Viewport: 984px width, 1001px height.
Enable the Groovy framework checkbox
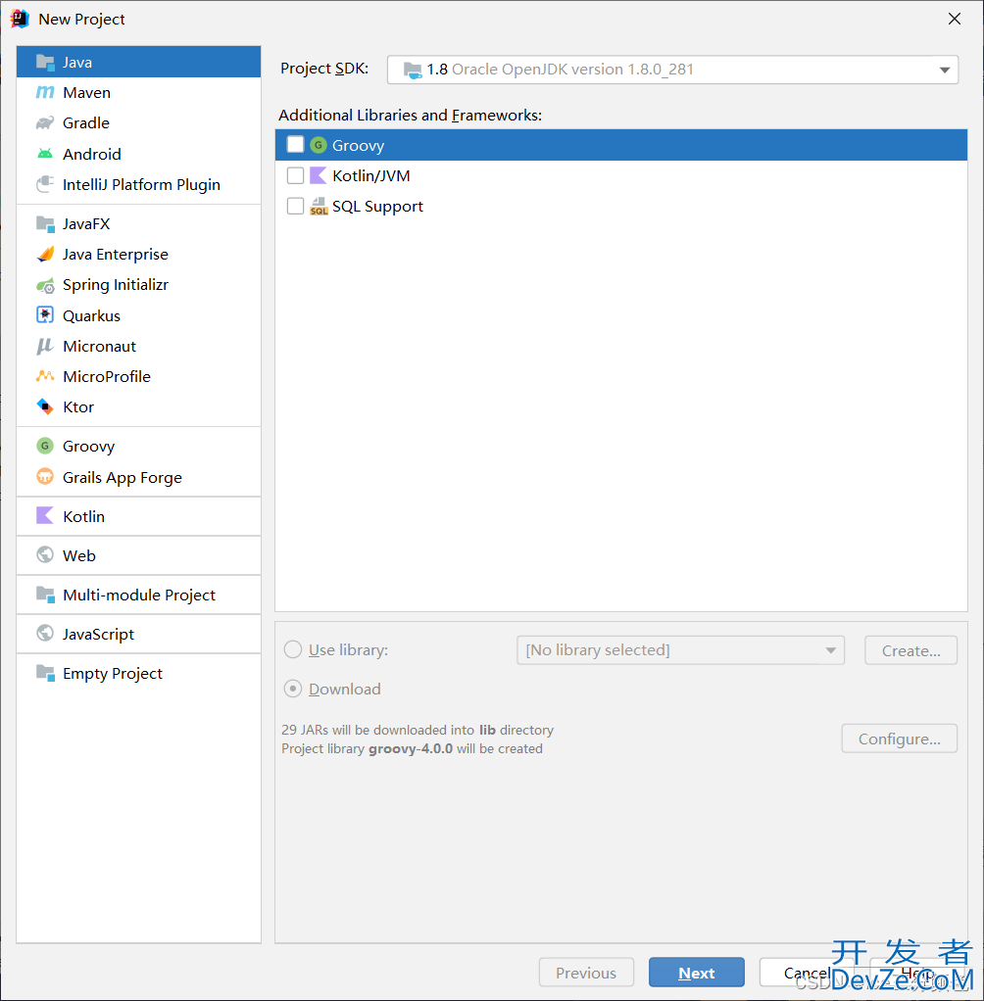(x=295, y=145)
